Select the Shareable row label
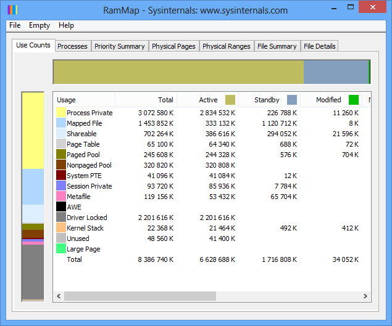The width and height of the screenshot is (392, 326). (x=81, y=134)
